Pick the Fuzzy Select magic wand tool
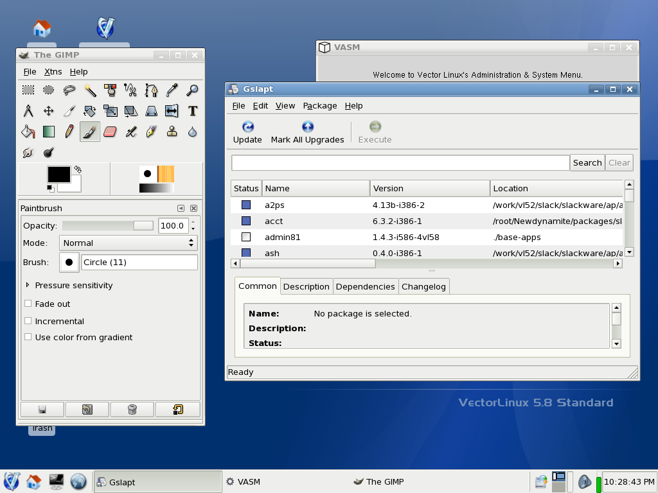658x493 pixels. pyautogui.click(x=90, y=90)
